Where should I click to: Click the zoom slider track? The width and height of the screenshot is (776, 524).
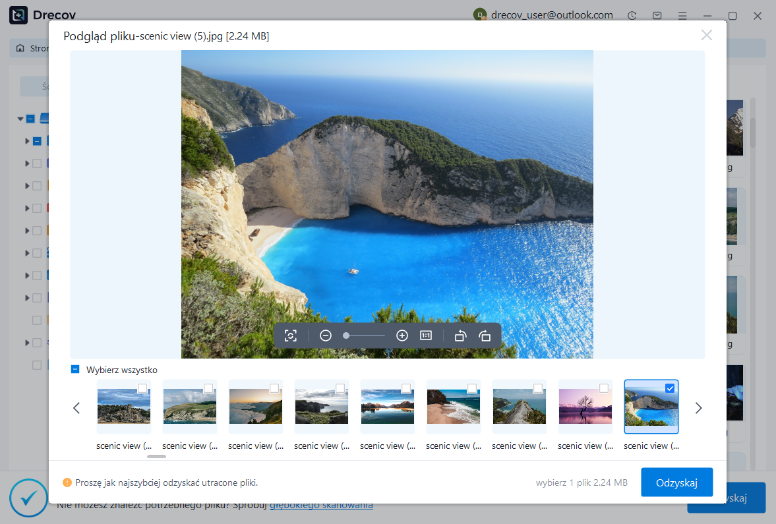coord(365,335)
